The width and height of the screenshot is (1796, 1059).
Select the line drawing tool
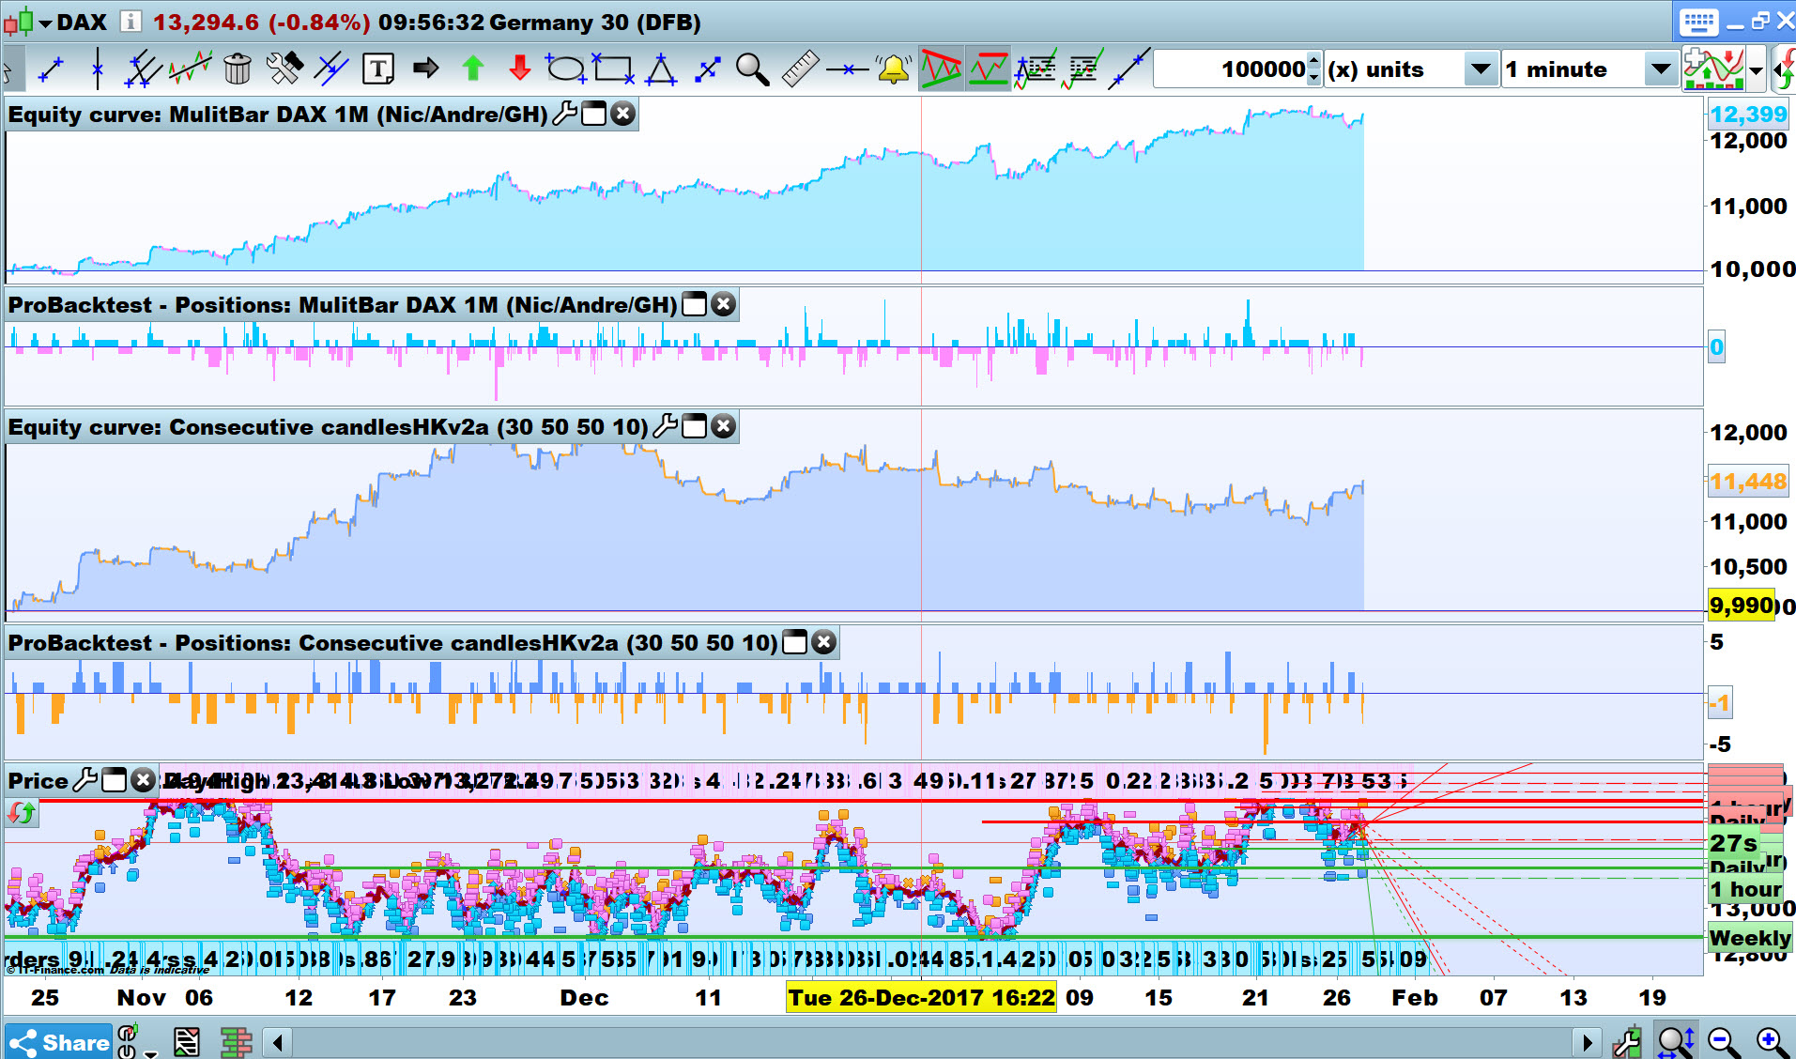coord(50,69)
